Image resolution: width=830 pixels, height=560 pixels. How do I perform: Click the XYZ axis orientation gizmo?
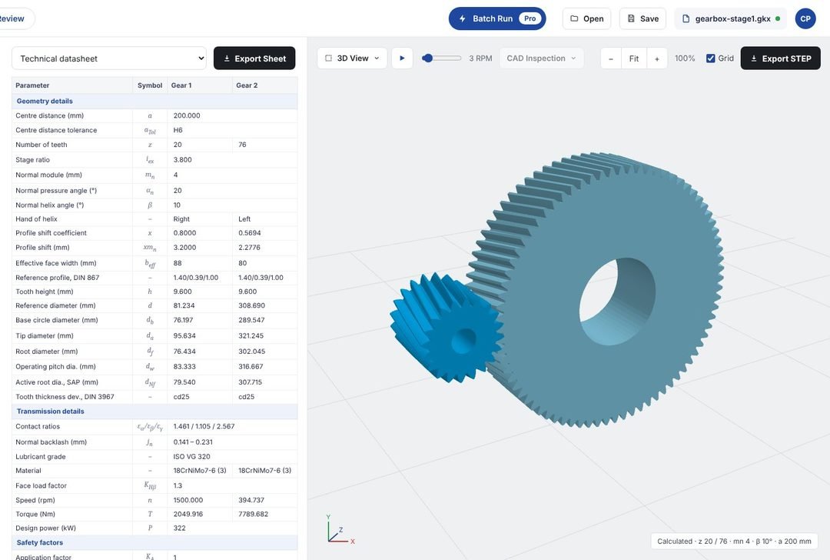339,530
